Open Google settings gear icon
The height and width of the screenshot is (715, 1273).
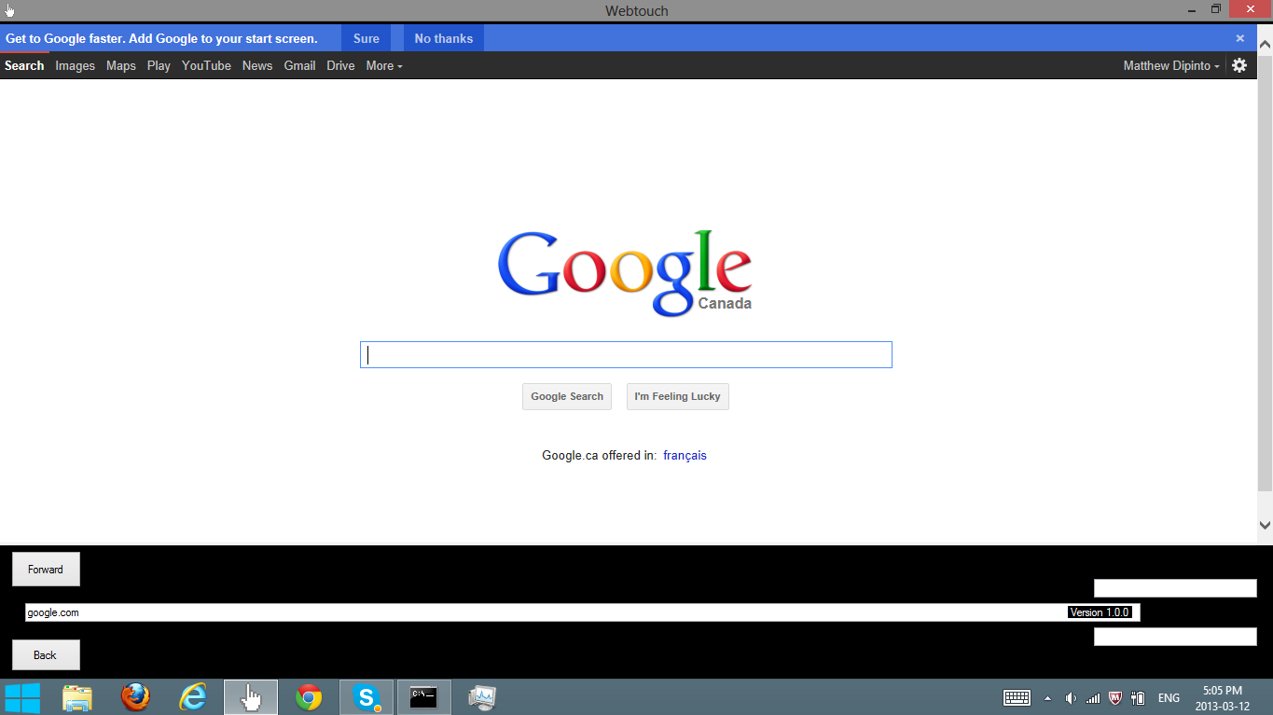coord(1239,65)
